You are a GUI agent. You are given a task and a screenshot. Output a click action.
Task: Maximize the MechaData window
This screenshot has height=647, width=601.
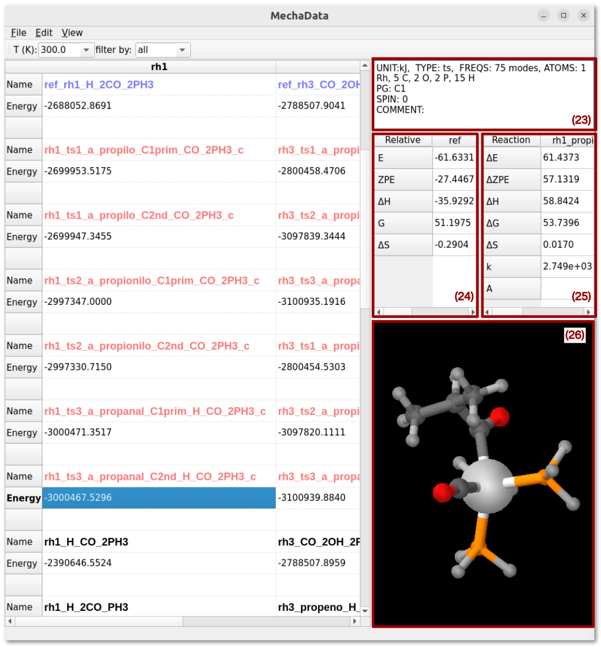tap(564, 16)
